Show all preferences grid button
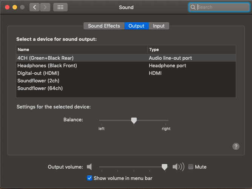252x189 pixels. pyautogui.click(x=60, y=7)
